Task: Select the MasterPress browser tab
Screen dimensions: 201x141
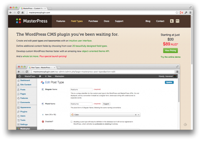Action: [x=33, y=8]
